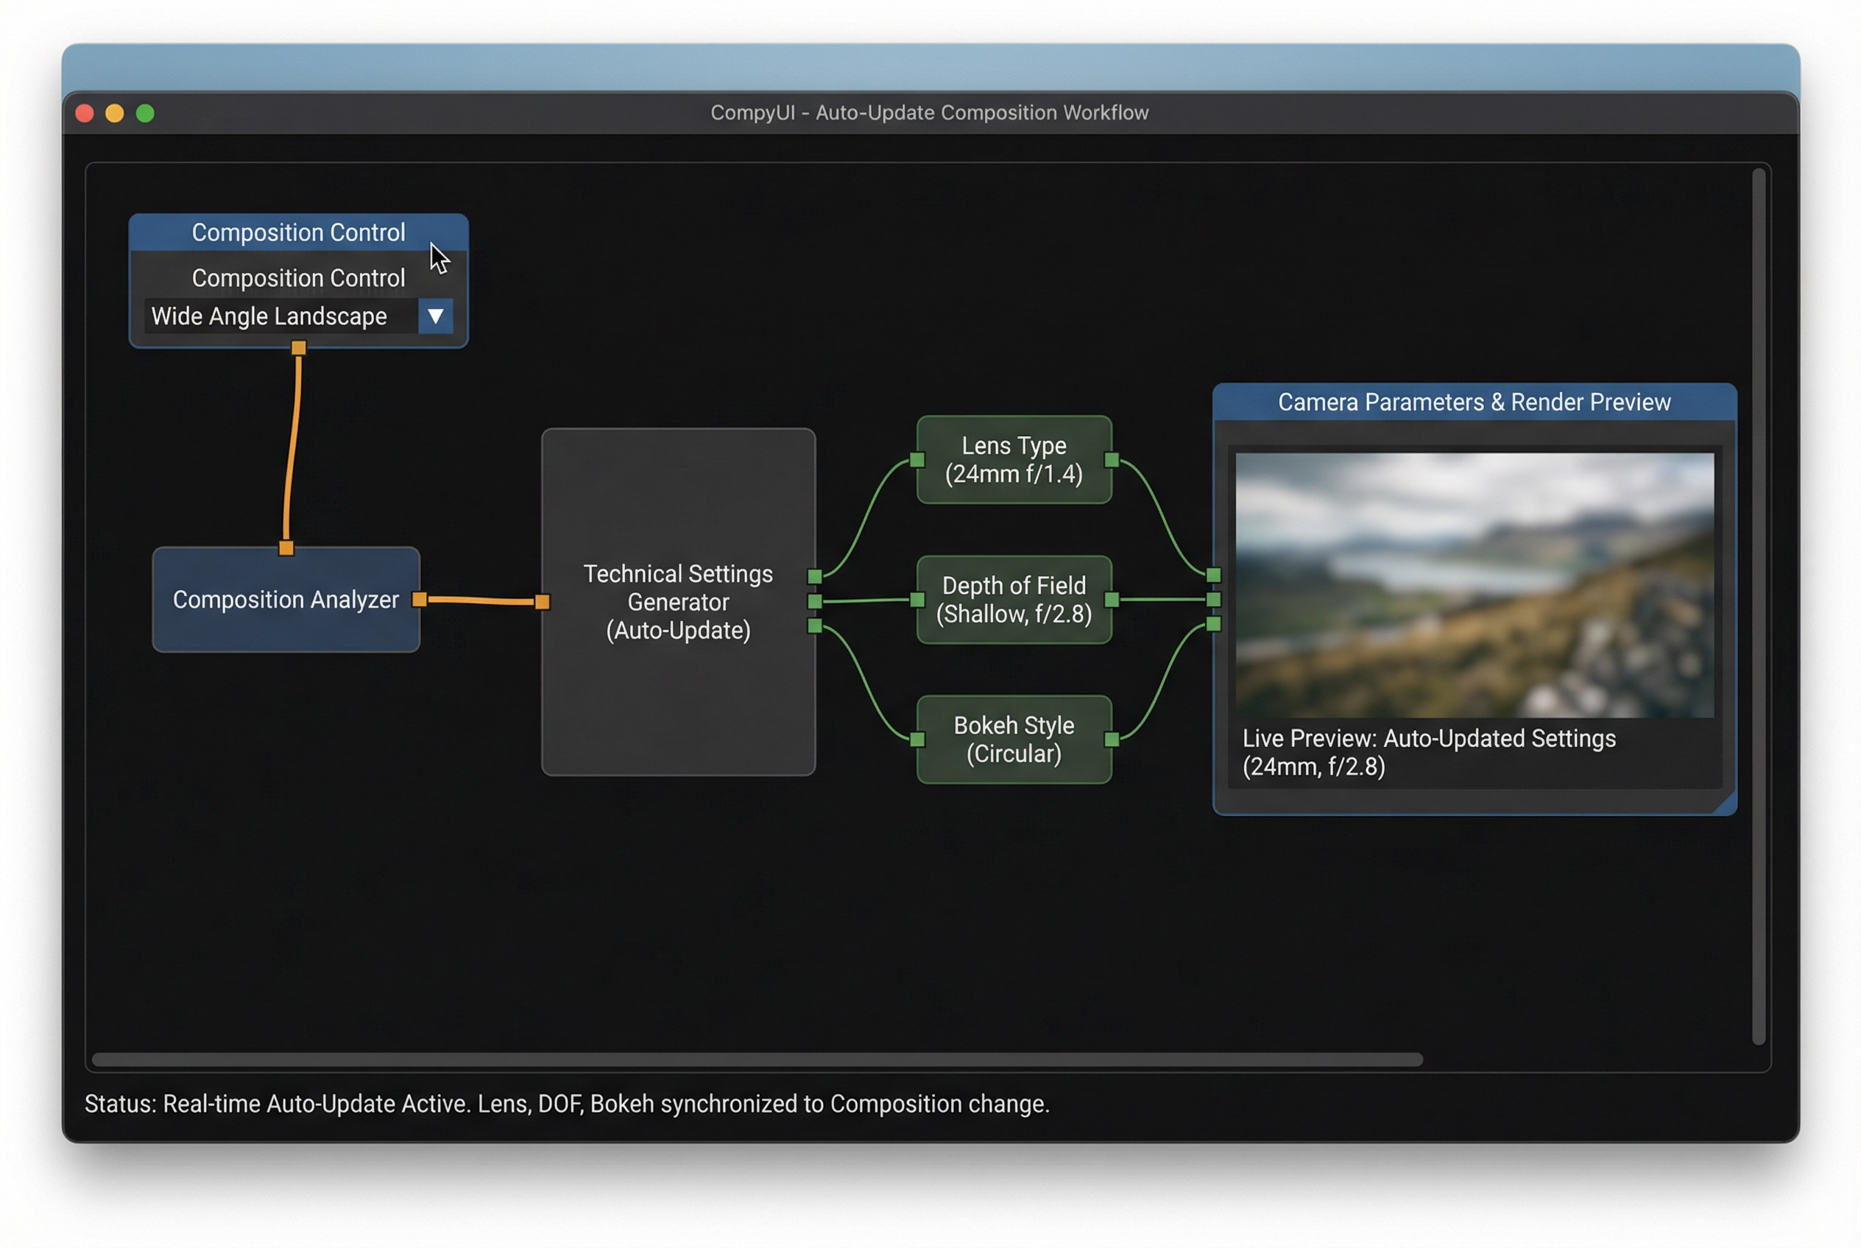The image size is (1861, 1248).
Task: Select the Composition Control node header
Action: point(298,233)
